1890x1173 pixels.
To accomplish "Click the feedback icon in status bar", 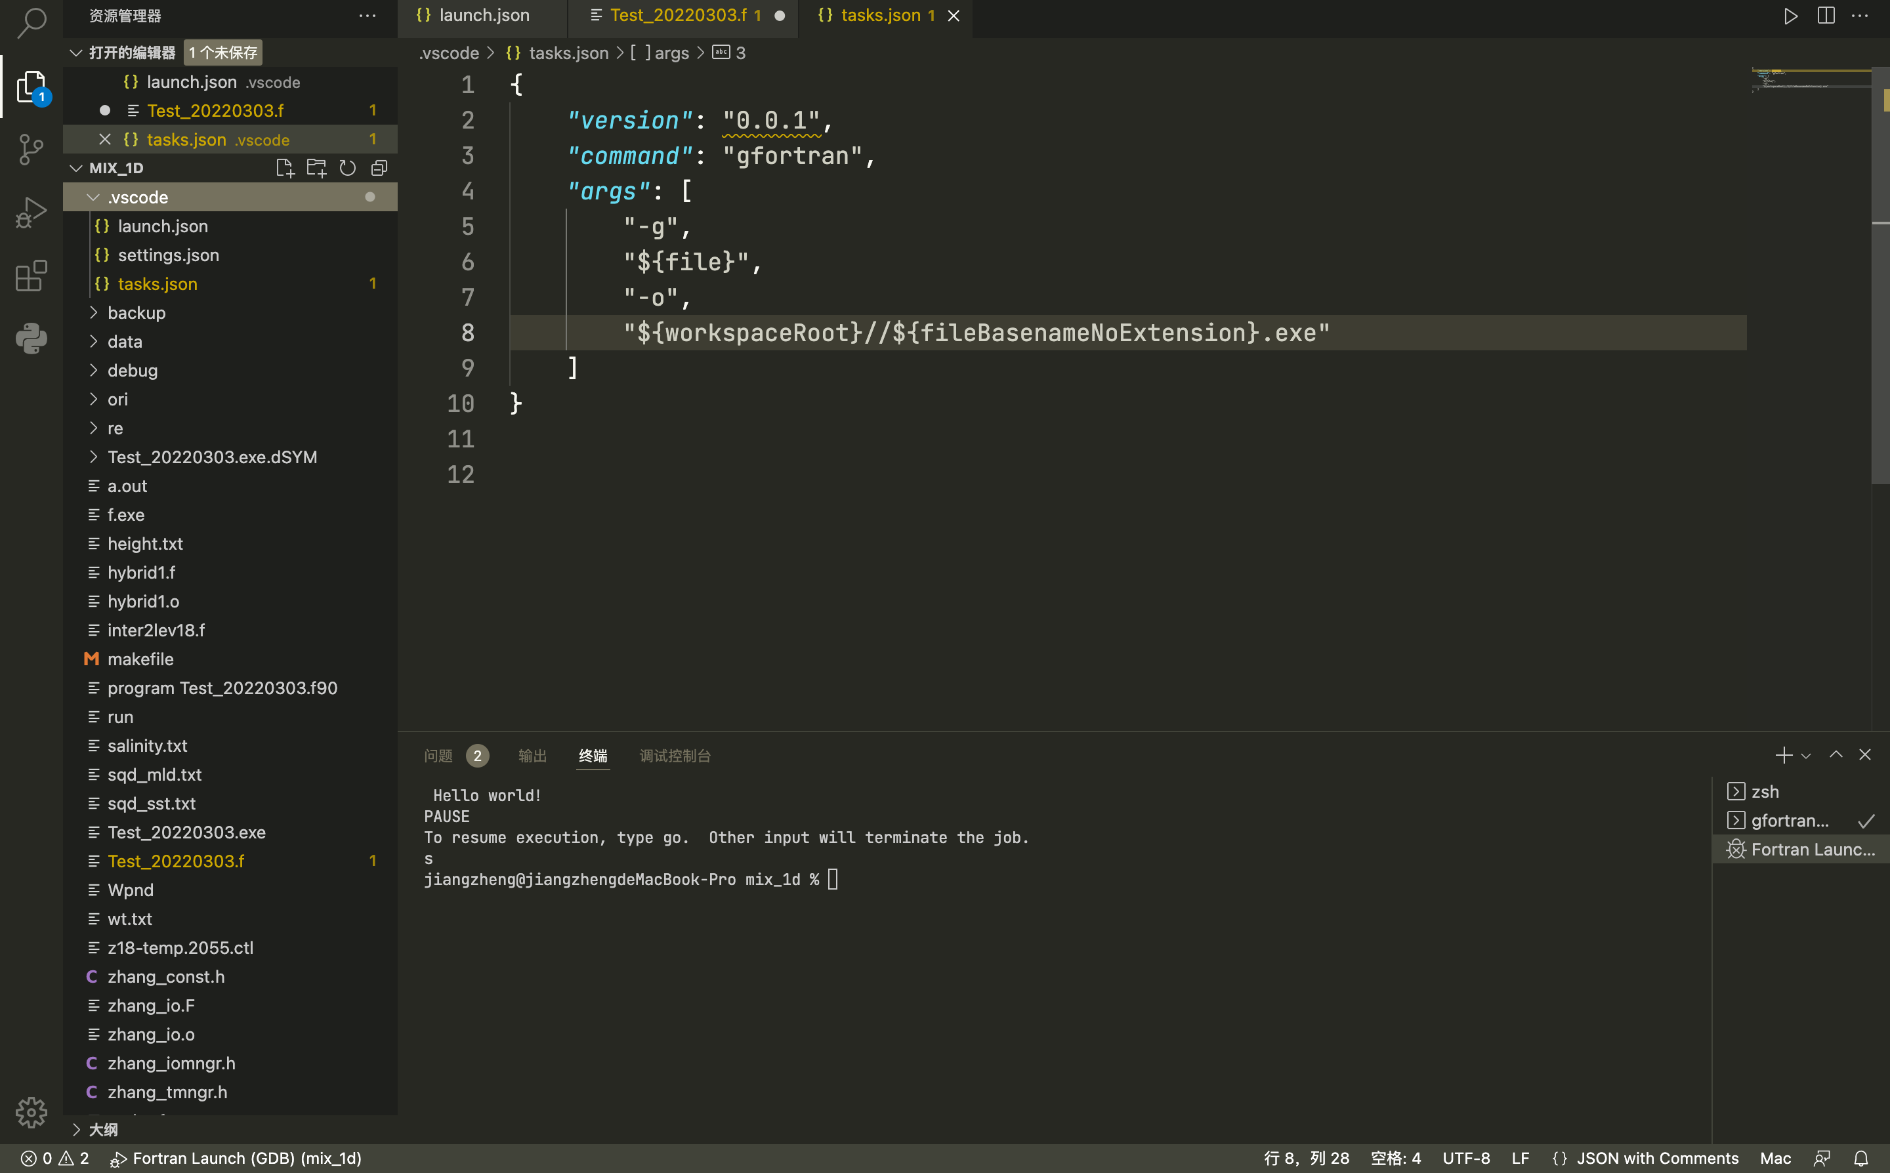I will (x=1822, y=1159).
